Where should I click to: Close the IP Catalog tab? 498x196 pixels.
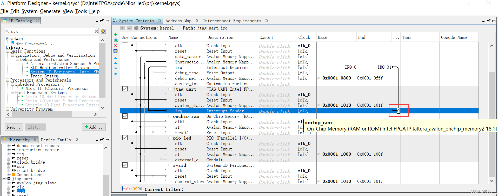pyautogui.click(x=37, y=20)
